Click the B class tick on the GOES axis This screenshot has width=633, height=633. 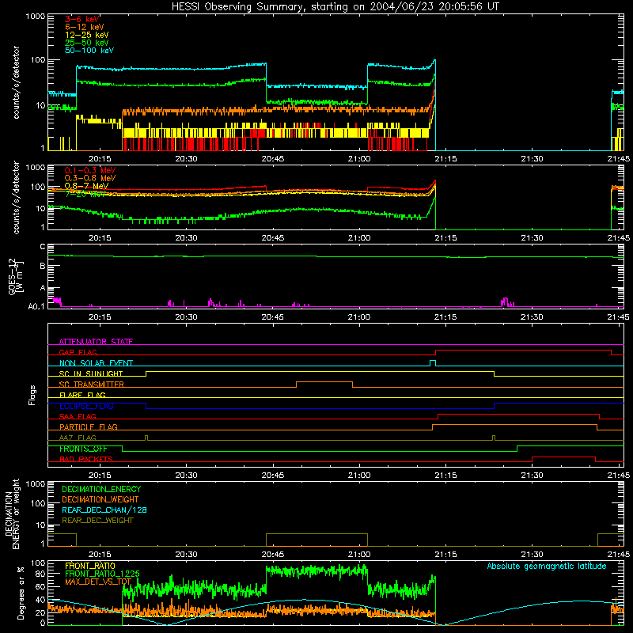click(x=43, y=266)
